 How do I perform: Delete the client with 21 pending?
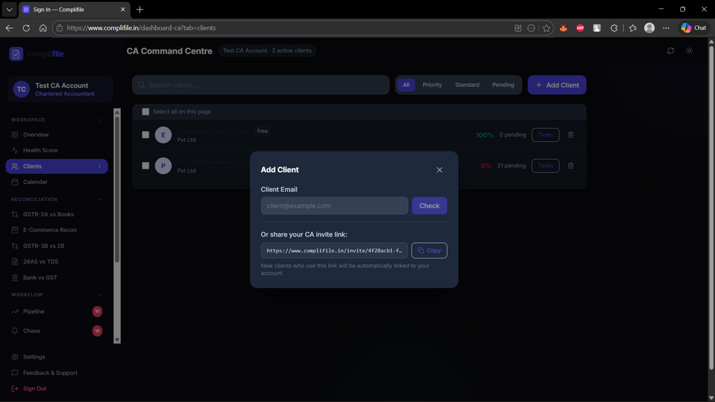[x=571, y=166]
